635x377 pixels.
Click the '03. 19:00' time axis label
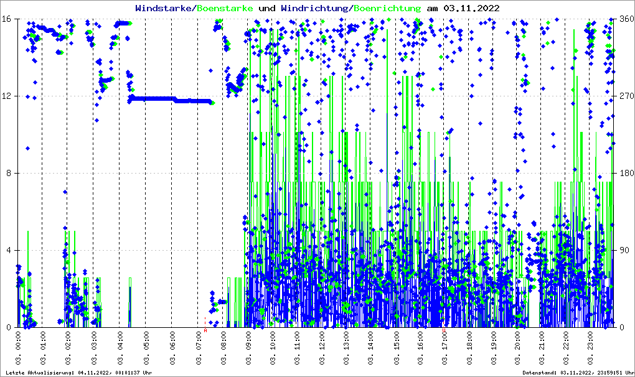point(494,348)
